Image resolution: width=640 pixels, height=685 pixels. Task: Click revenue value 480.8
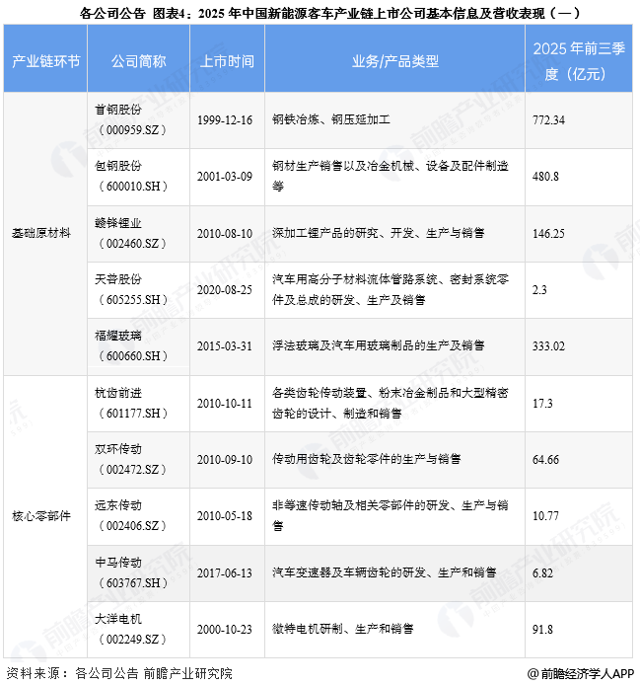click(545, 177)
